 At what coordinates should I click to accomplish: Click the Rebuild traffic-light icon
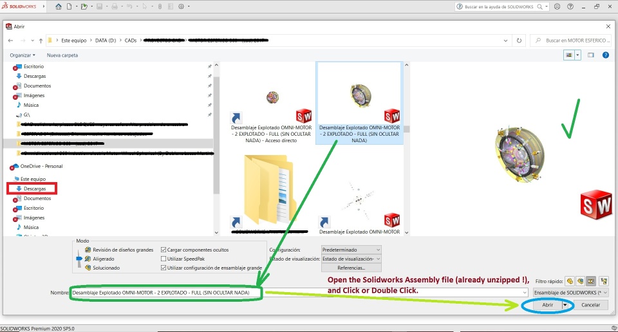click(160, 6)
